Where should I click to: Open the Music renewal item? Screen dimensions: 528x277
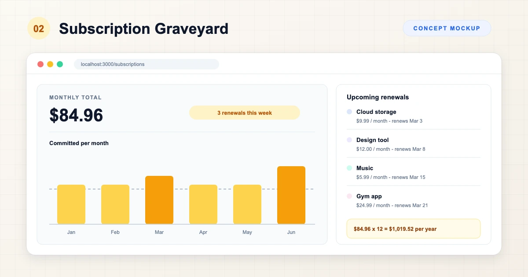(414, 172)
